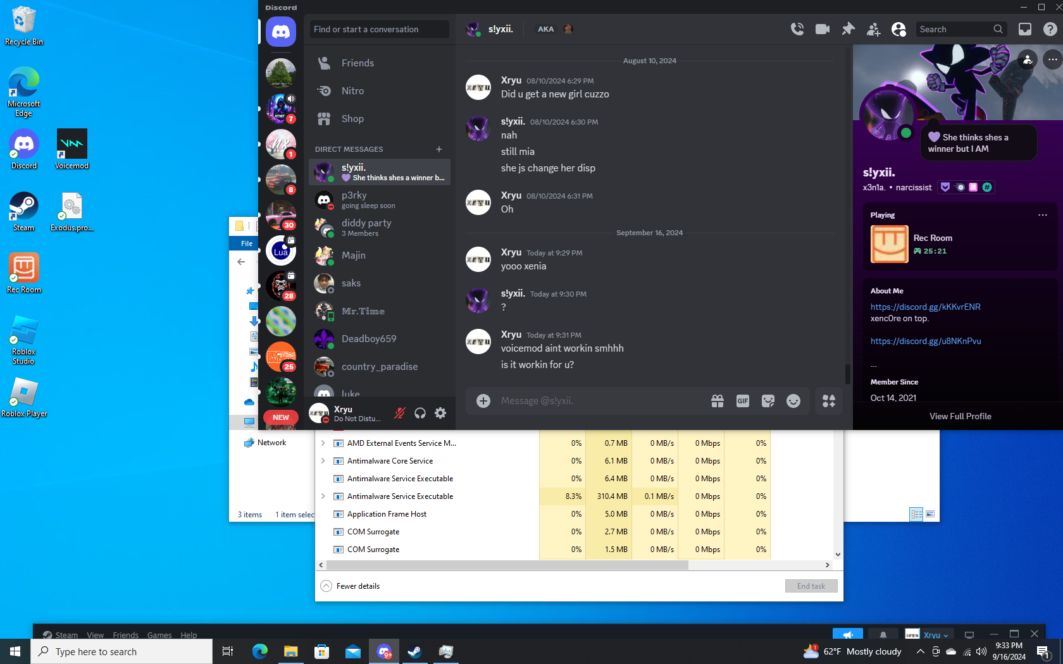Screen dimensions: 1063x664
Task: Show hidden system tray icons
Action: coord(920,651)
